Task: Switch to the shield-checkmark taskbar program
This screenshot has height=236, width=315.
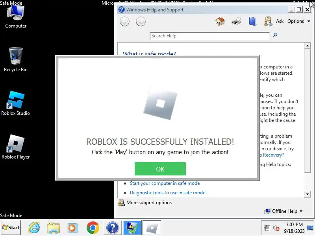Action: coord(132,228)
